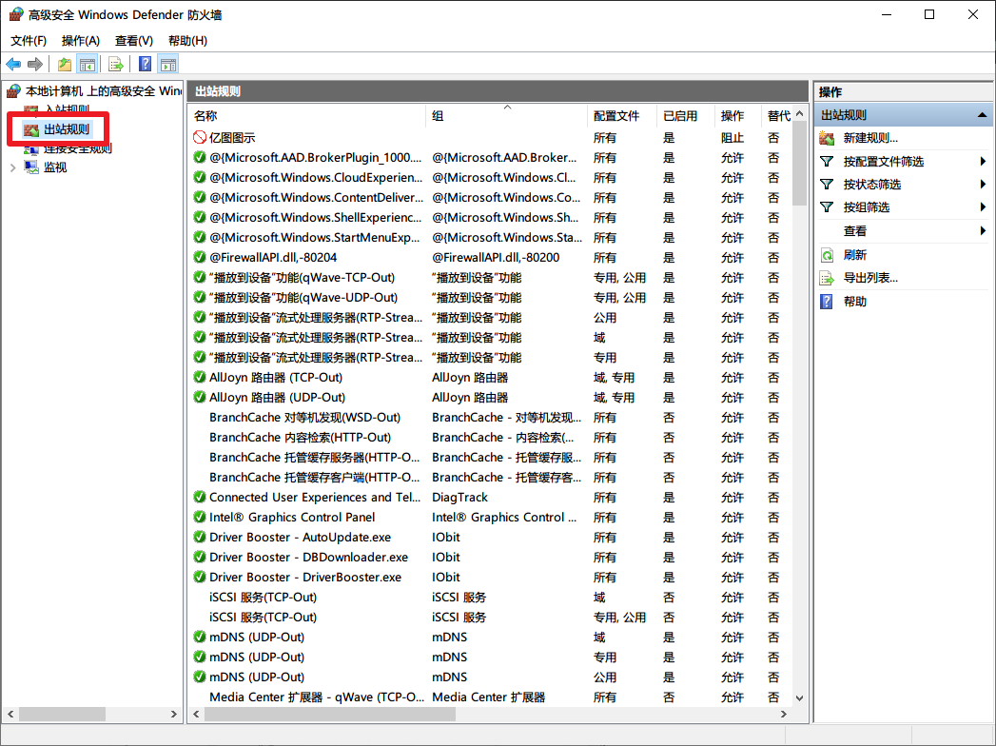The height and width of the screenshot is (746, 996).
Task: Open the 文件(F) menu
Action: 29,41
